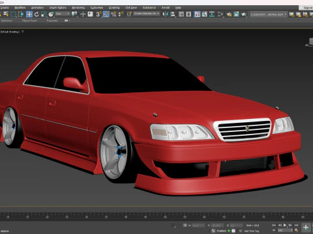Click the ViewCube in viewport corner
The image size is (313, 234).
coord(310,42)
